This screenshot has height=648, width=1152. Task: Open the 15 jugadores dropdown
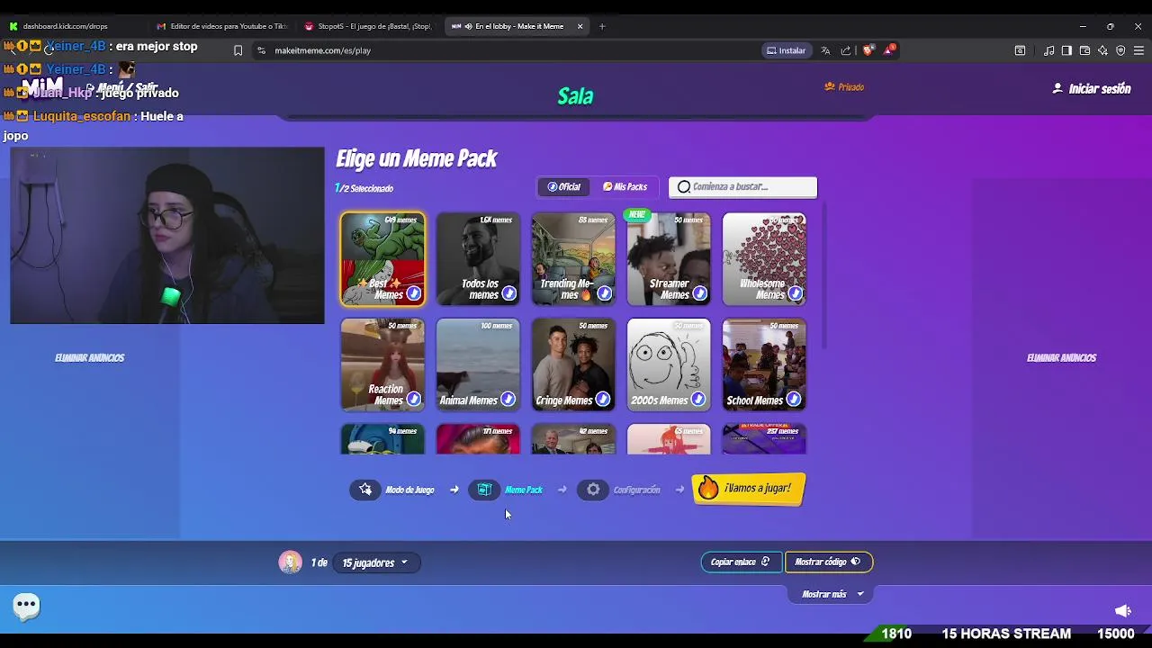point(374,562)
